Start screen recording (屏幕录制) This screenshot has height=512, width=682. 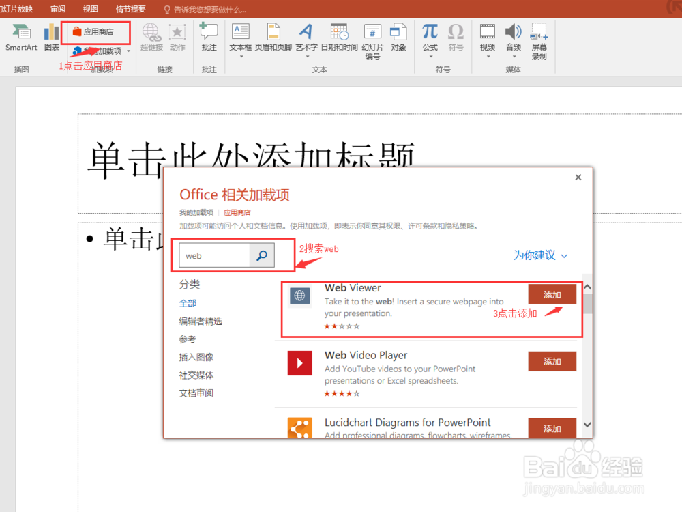539,42
